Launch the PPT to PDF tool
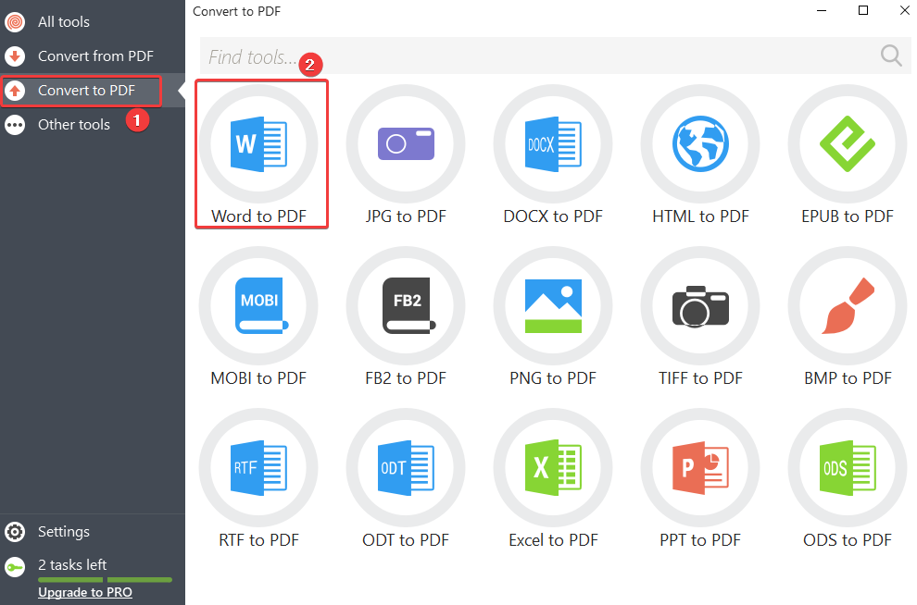 pos(700,478)
